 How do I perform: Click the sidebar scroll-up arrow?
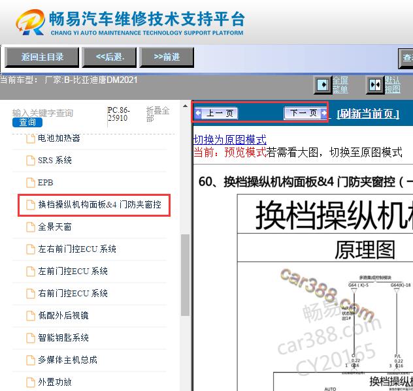tap(185, 106)
